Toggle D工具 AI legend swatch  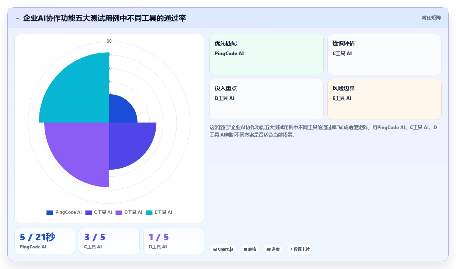coord(119,212)
